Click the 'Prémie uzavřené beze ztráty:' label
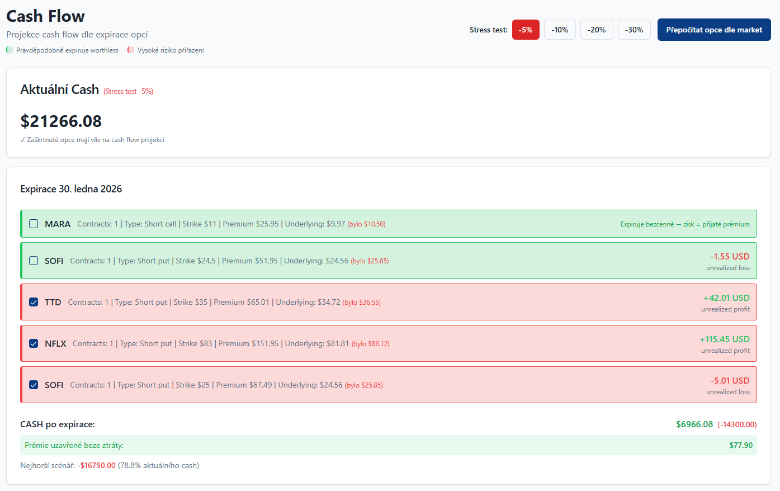The width and height of the screenshot is (780, 491). click(x=74, y=445)
